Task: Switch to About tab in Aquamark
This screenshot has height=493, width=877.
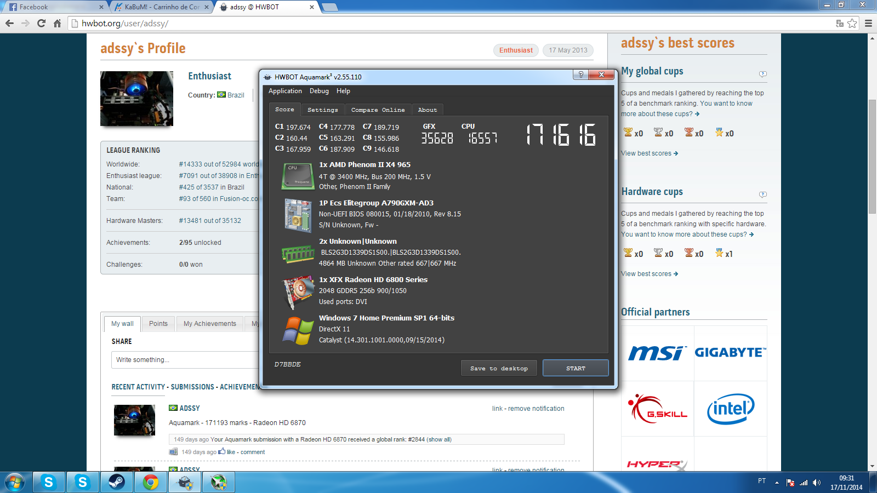Action: [428, 110]
